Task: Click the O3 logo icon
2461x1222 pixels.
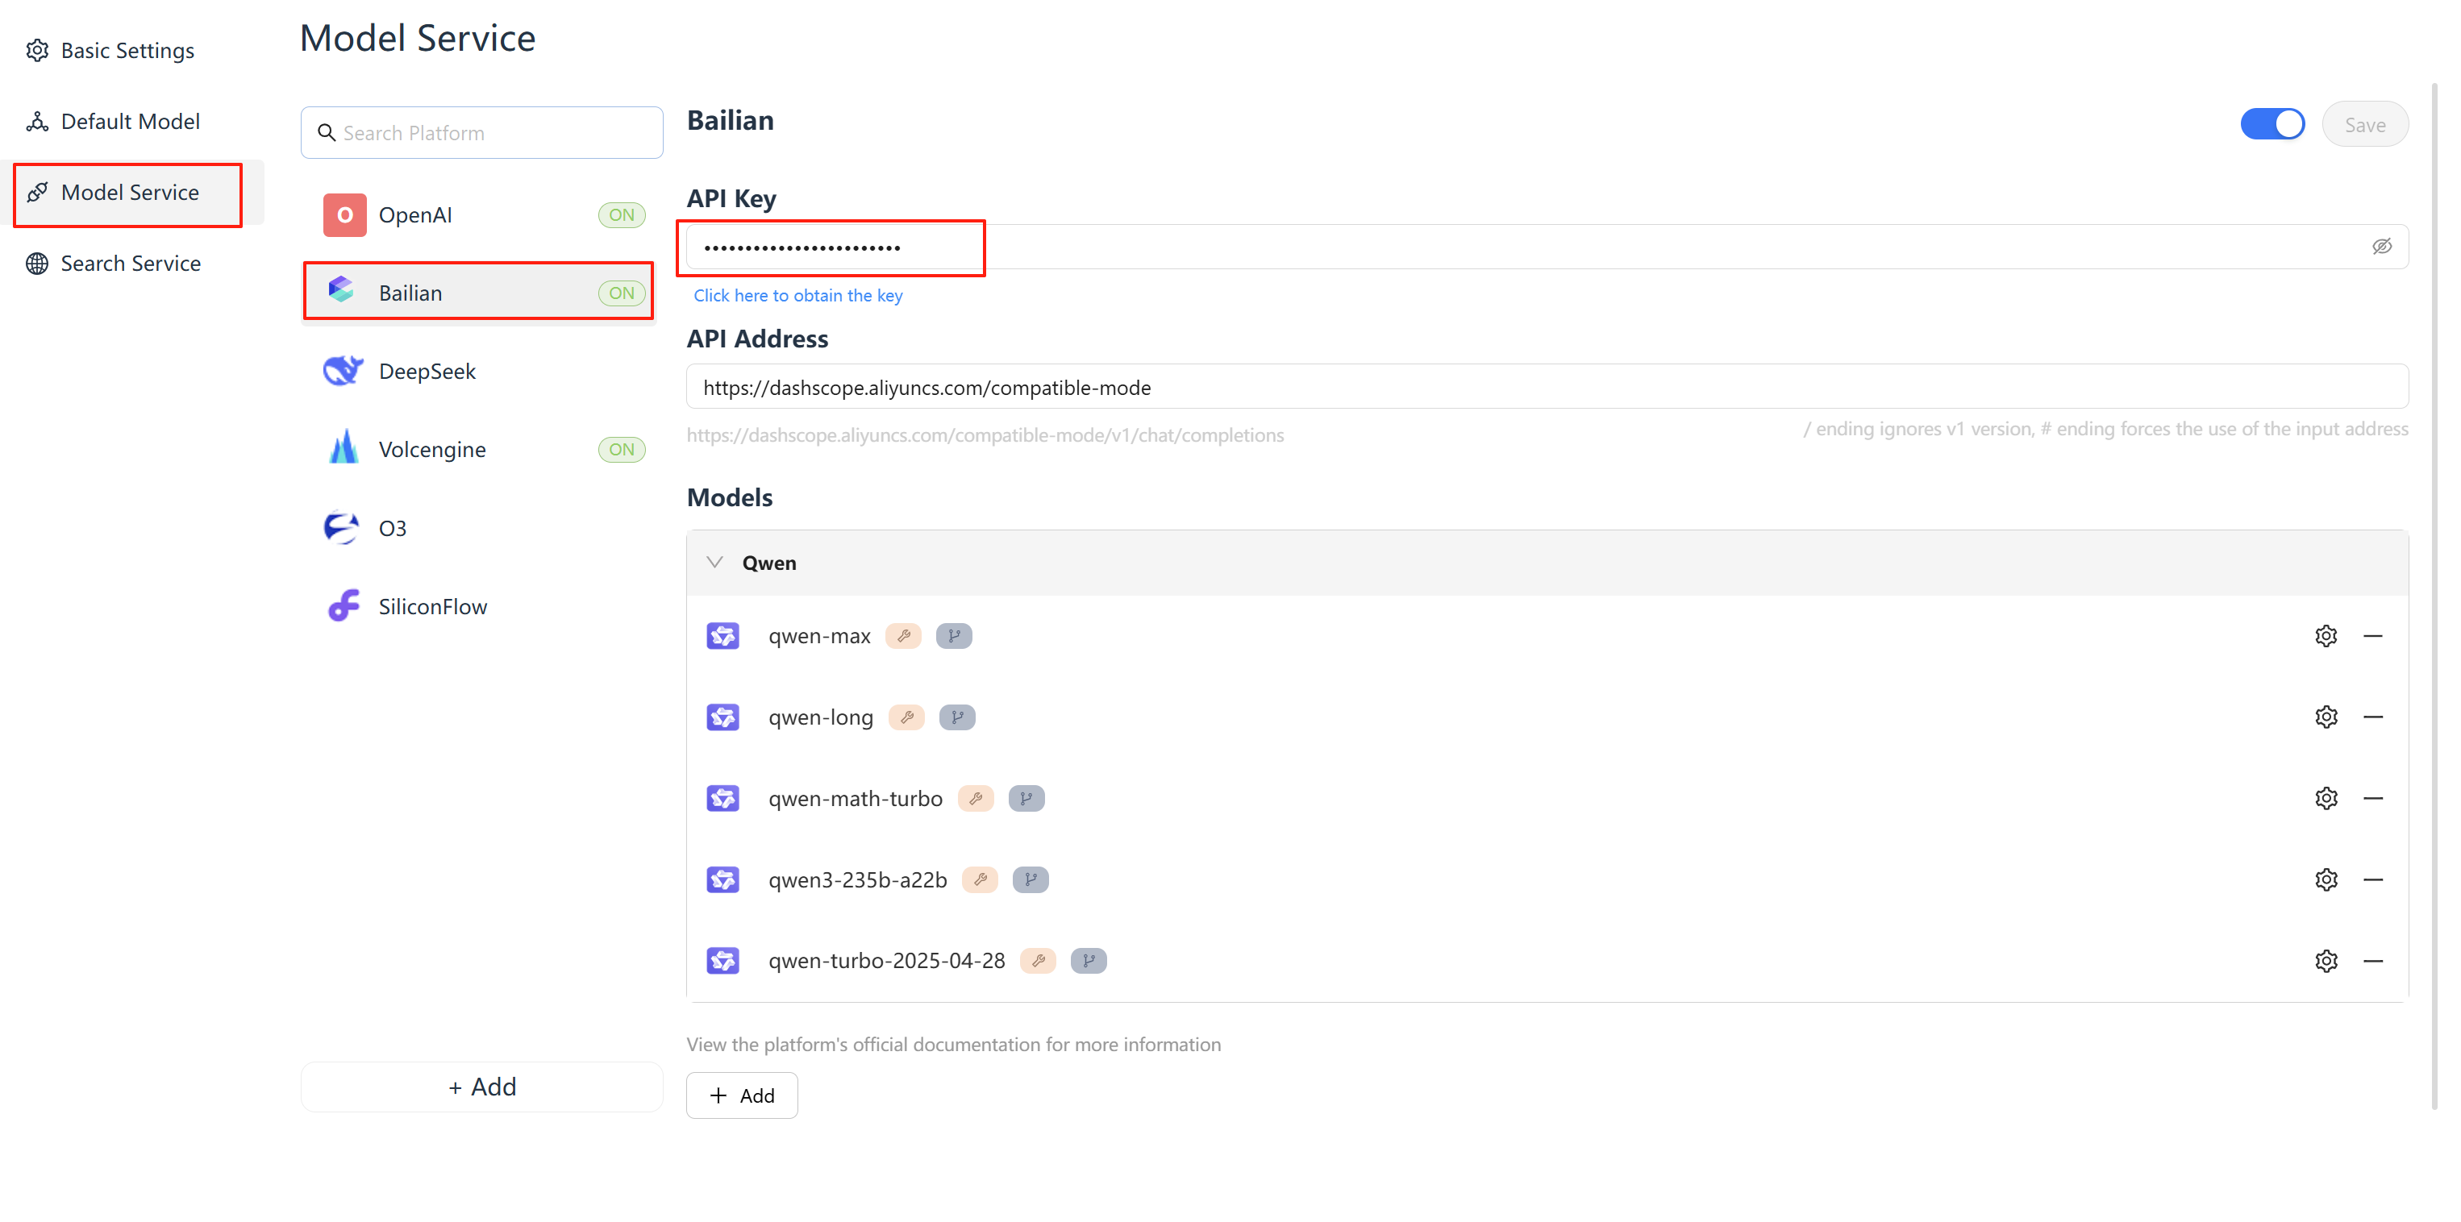Action: point(341,527)
